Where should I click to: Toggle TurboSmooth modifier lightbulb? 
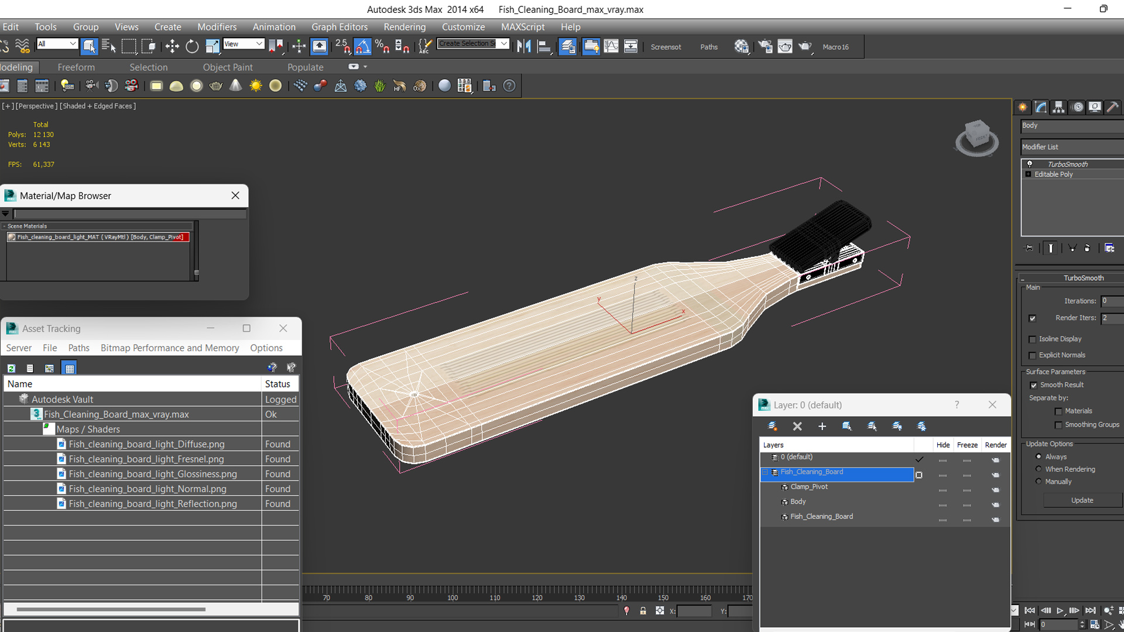(1030, 164)
